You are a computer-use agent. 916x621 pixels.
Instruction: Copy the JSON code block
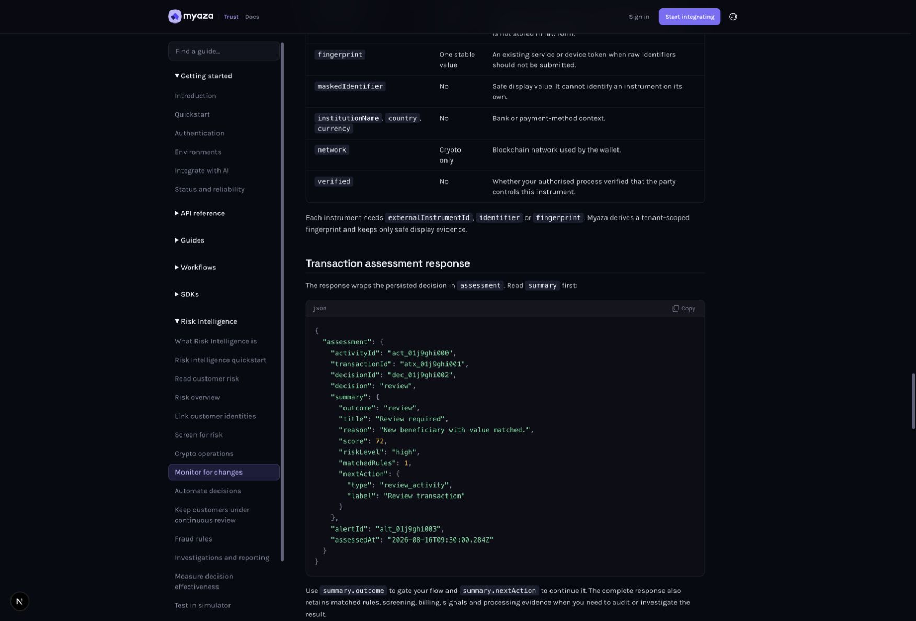point(683,308)
